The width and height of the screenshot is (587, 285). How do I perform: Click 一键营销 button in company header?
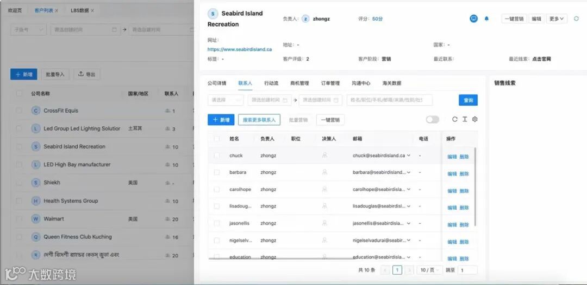click(x=514, y=18)
